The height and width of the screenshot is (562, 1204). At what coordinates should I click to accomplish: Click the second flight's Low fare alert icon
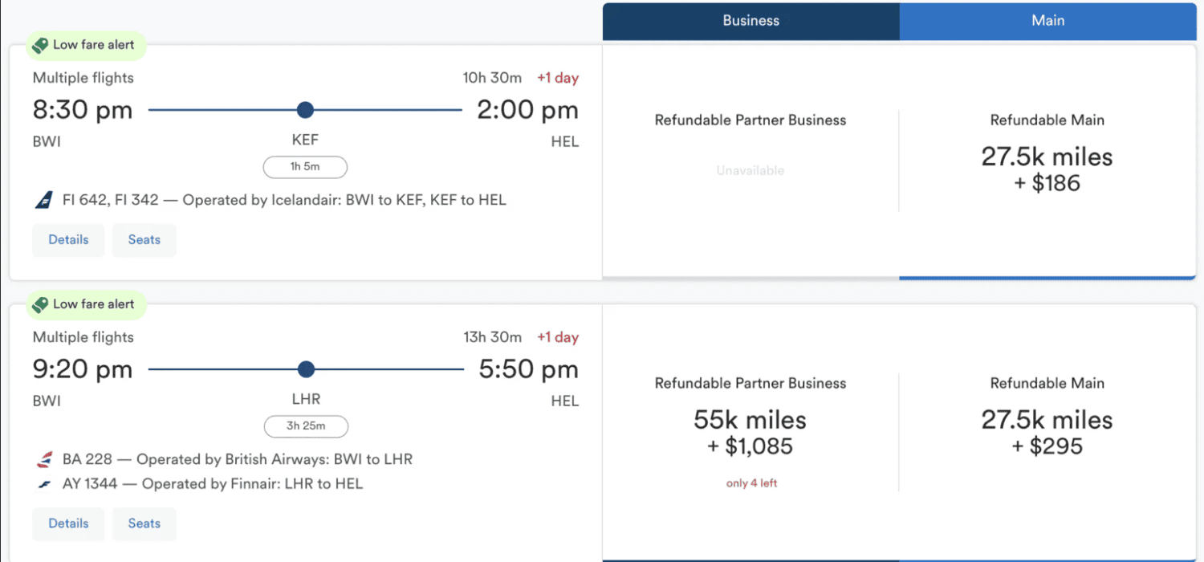pos(39,305)
